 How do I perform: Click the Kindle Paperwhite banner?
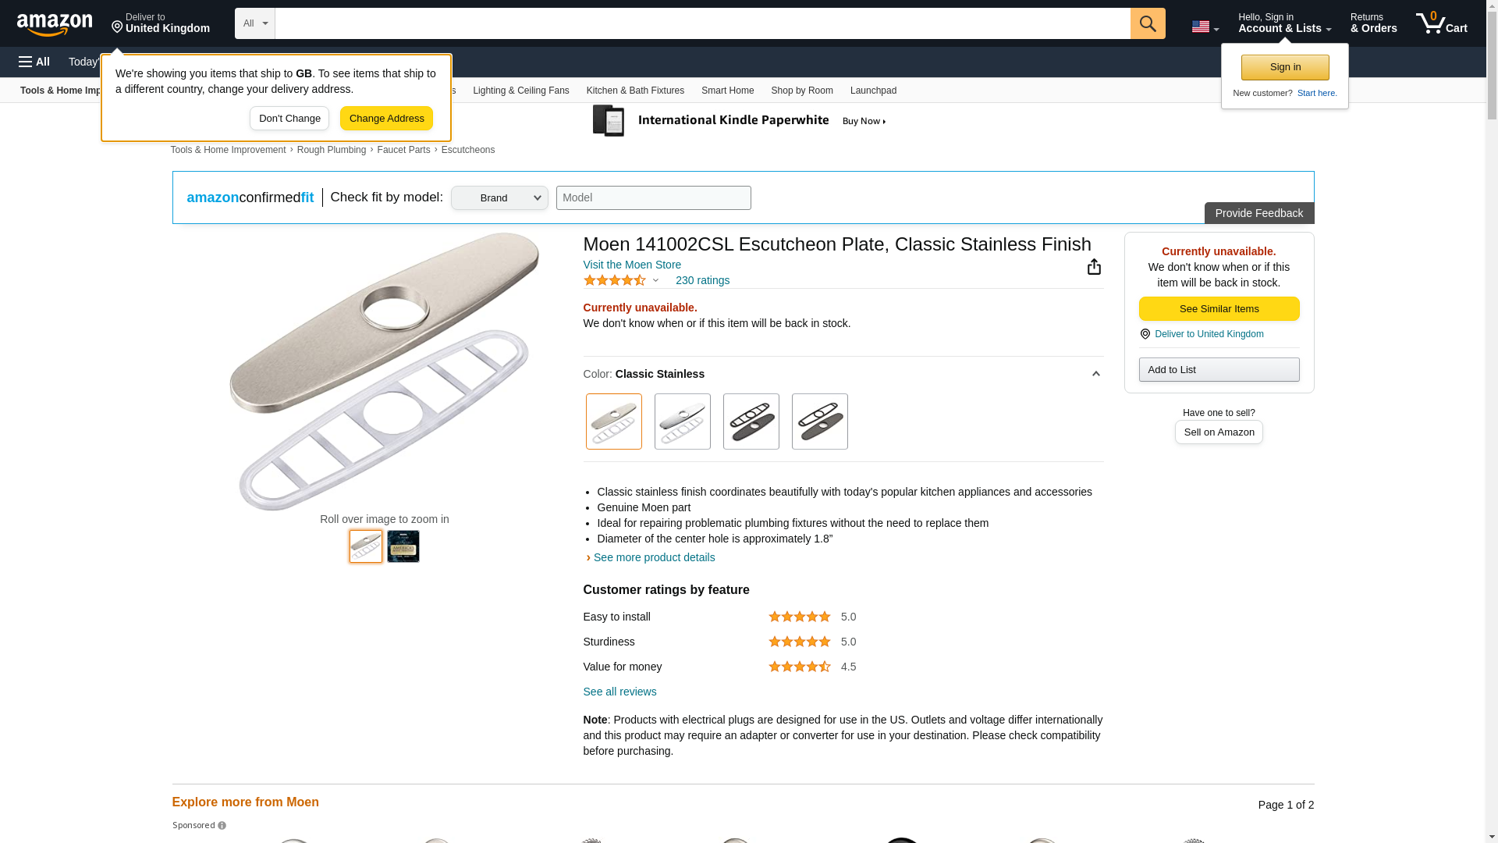tap(740, 121)
